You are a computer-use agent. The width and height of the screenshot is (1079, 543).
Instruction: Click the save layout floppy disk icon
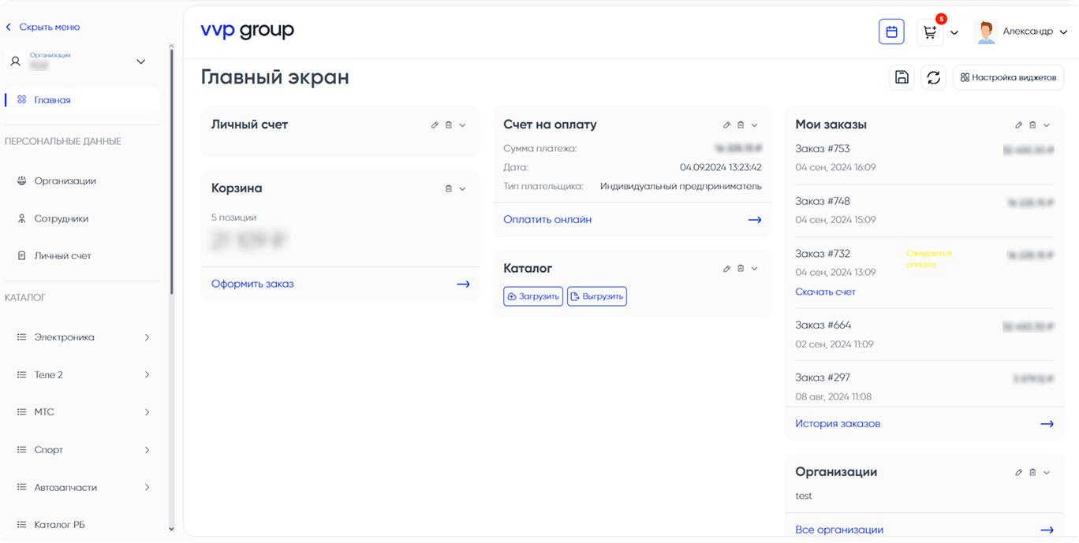(902, 77)
